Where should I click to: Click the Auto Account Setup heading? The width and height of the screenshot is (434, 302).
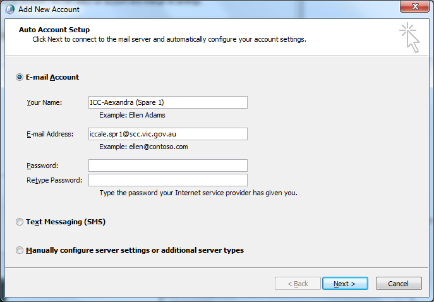tap(54, 30)
